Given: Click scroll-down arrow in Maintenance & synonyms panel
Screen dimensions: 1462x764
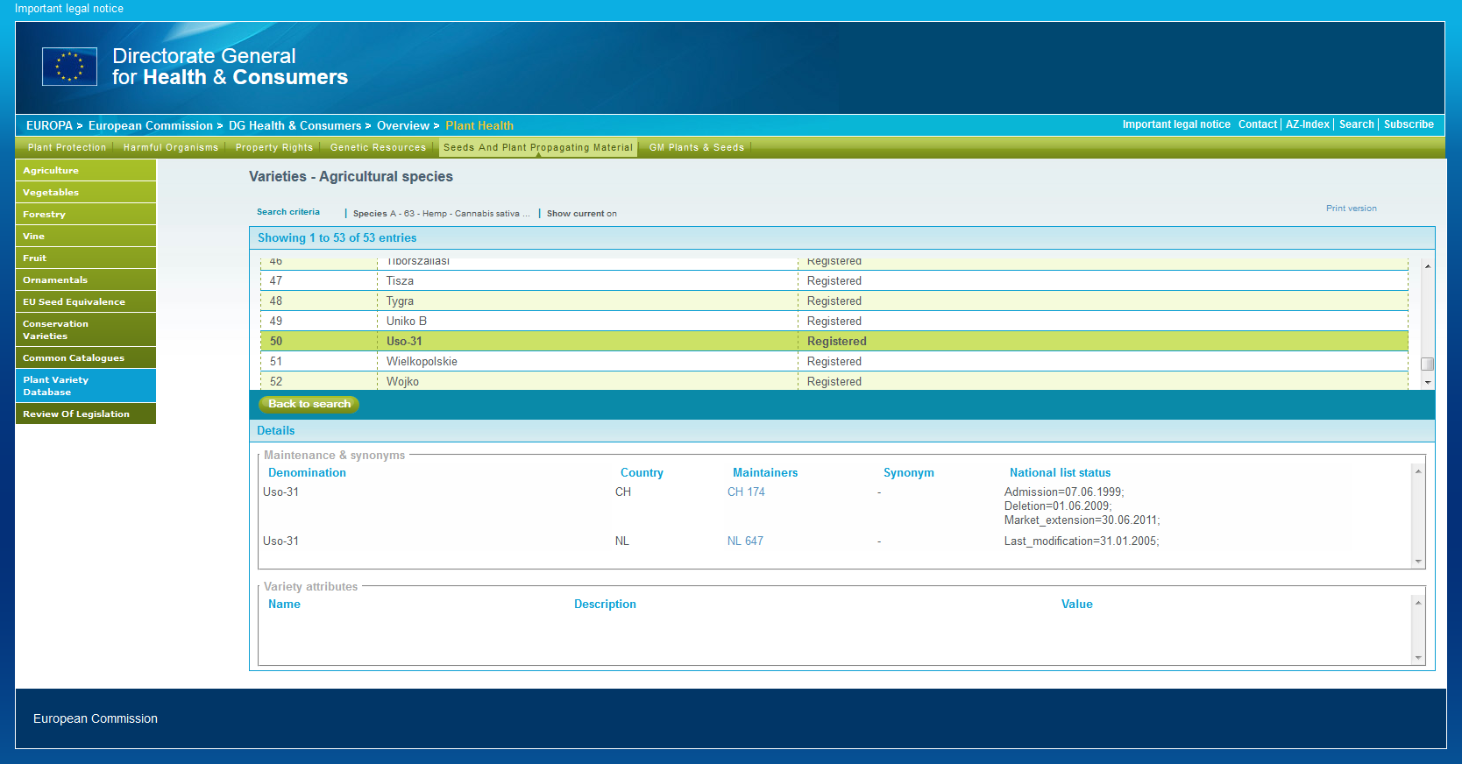Looking at the screenshot, I should click(x=1417, y=562).
